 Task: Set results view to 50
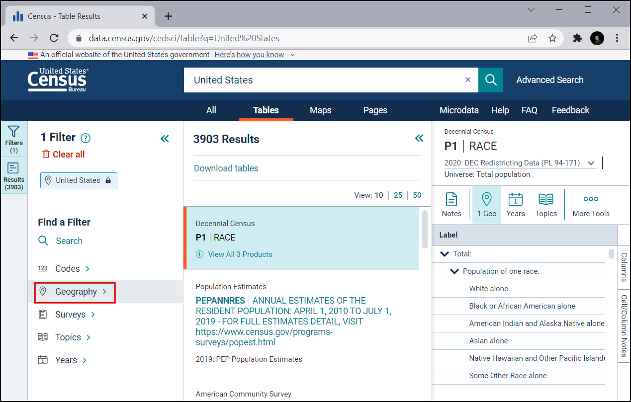pos(417,195)
